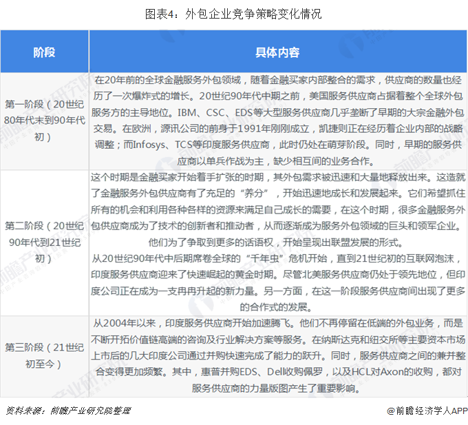Image resolution: width=468 pixels, height=425 pixels.
Task: Click the 前瞻经济学人APP watermark text
Action: (x=429, y=411)
